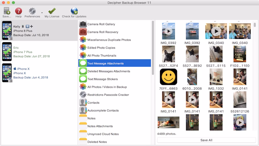Image resolution: width=259 pixels, height=146 pixels.
Task: Open the IMG_1332 photo thumbnail
Action: click(x=216, y=77)
